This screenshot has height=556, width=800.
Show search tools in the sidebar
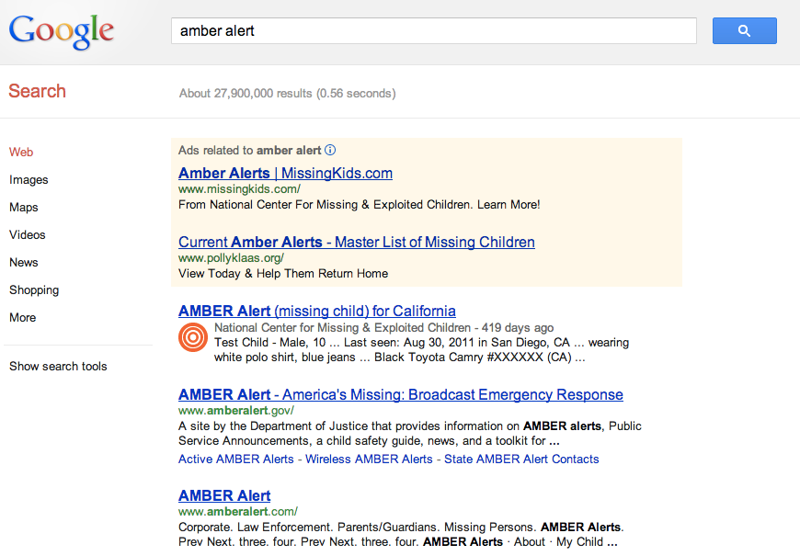click(58, 367)
